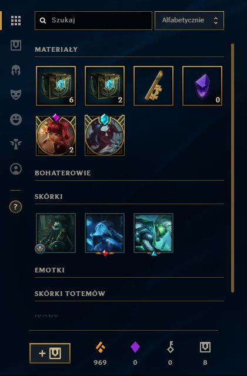The width and height of the screenshot is (247, 376).
Task: Filter loot by skins mask icon
Action: (x=16, y=95)
